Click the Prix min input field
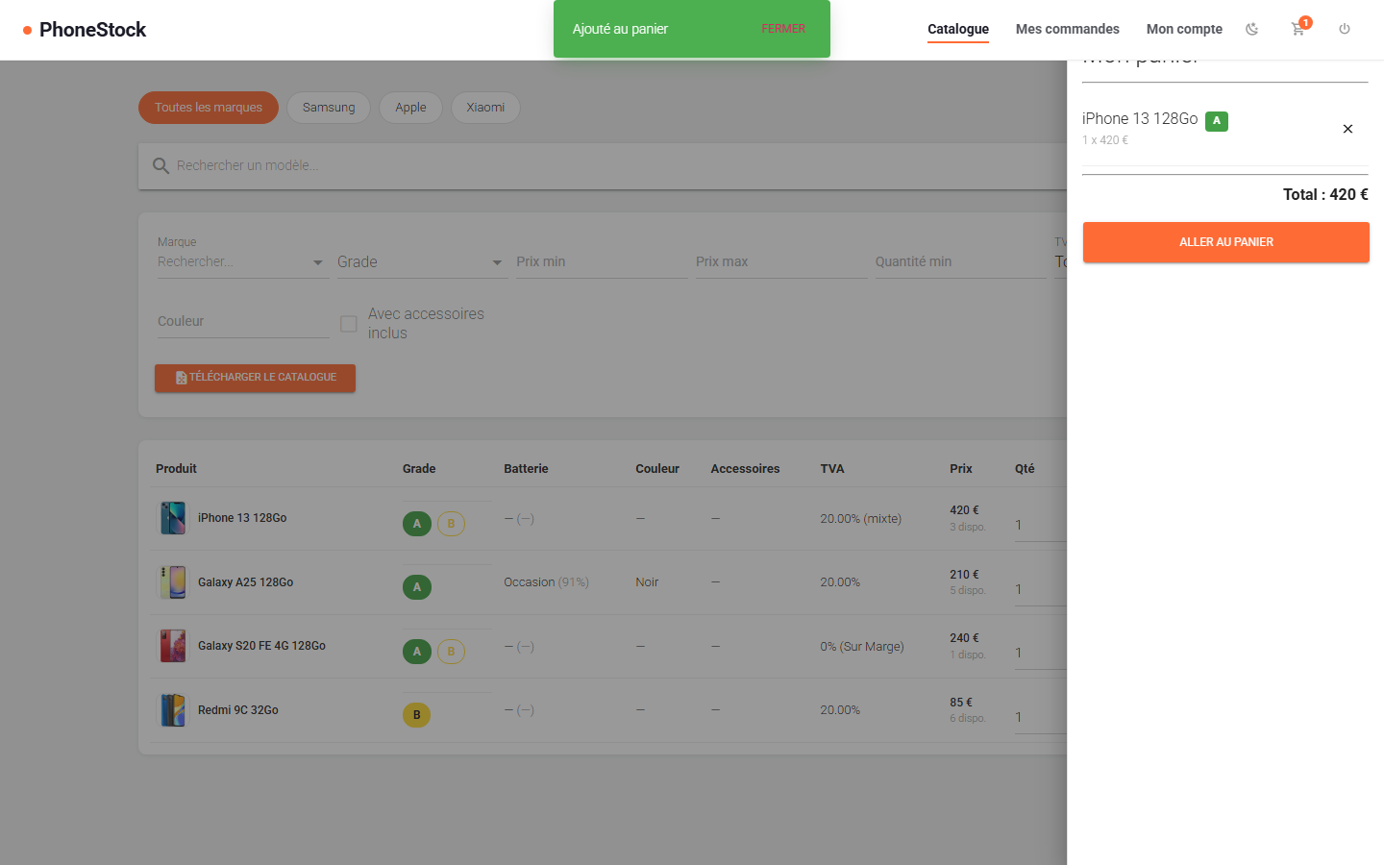 click(602, 261)
